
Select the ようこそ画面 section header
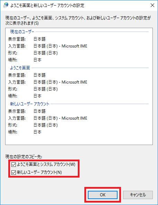[x=20, y=68]
